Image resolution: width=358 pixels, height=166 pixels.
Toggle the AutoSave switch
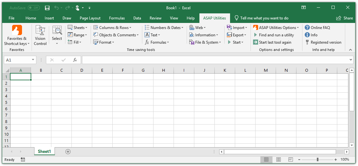(x=34, y=8)
